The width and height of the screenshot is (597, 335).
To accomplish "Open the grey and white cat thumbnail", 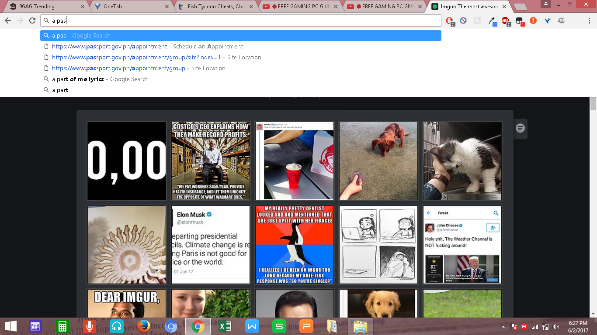I will point(462,161).
